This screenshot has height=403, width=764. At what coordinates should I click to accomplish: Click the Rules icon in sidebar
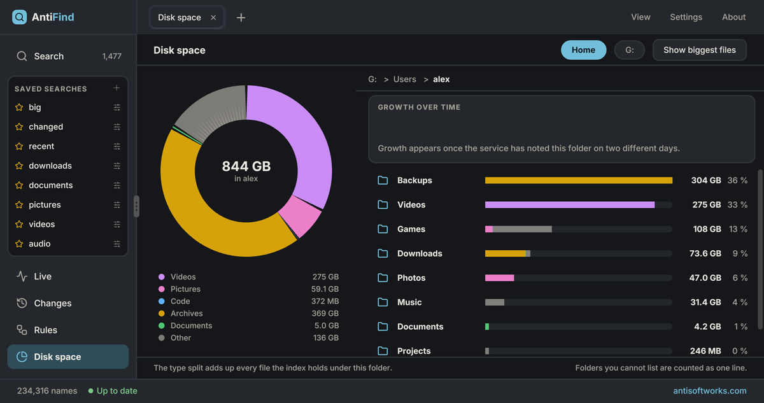(x=22, y=330)
